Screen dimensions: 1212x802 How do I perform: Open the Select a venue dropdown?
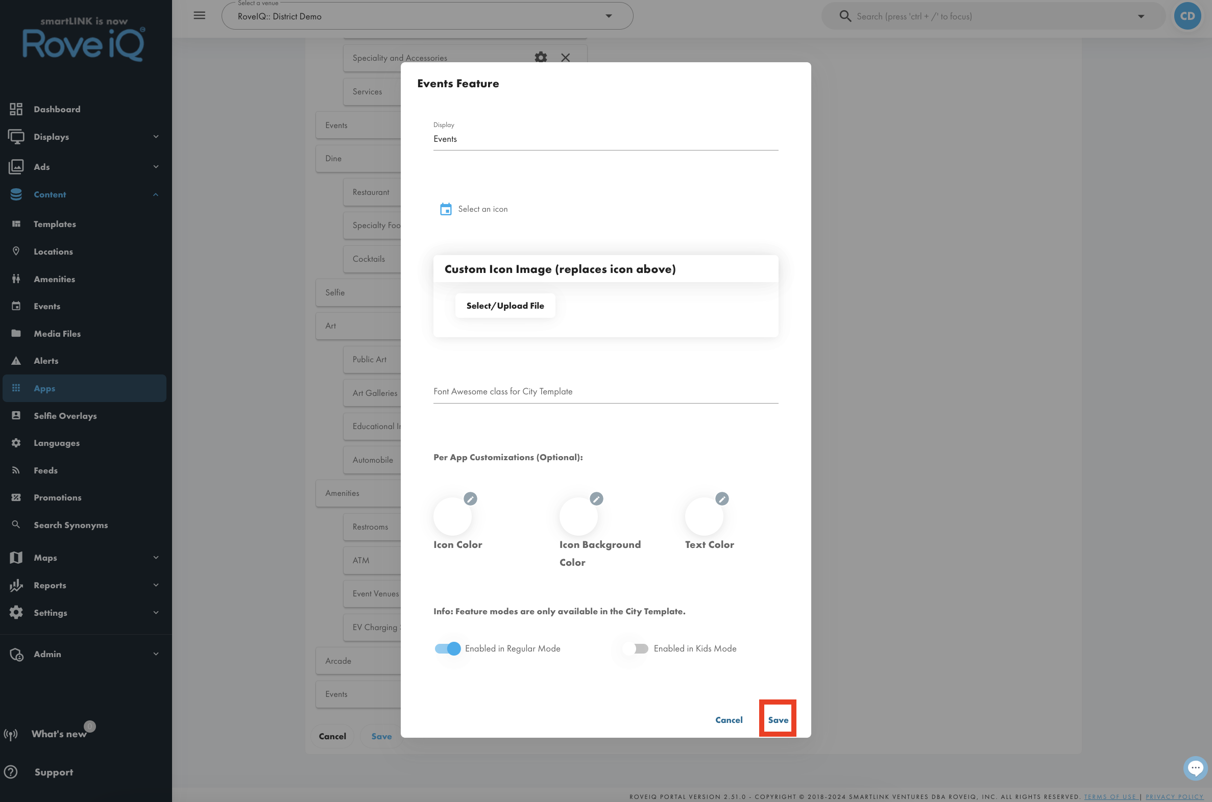(427, 16)
